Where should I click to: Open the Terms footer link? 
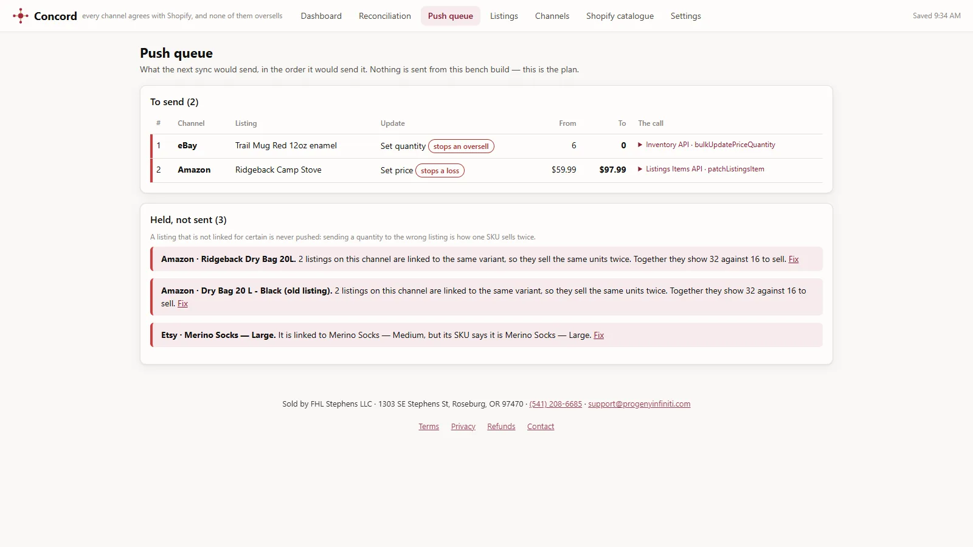point(429,427)
